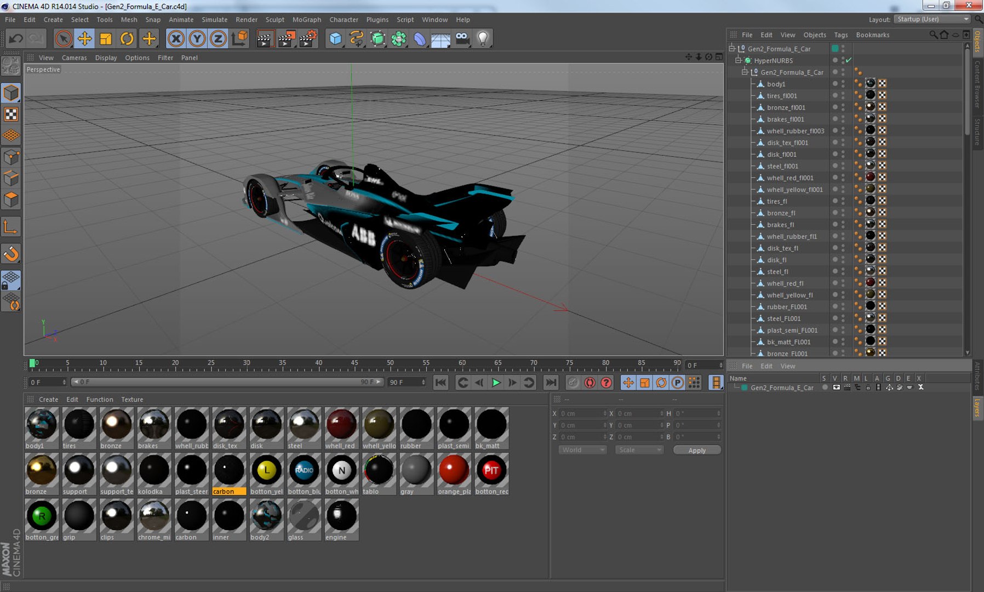The width and height of the screenshot is (984, 592).
Task: Add a light object icon
Action: 483,38
